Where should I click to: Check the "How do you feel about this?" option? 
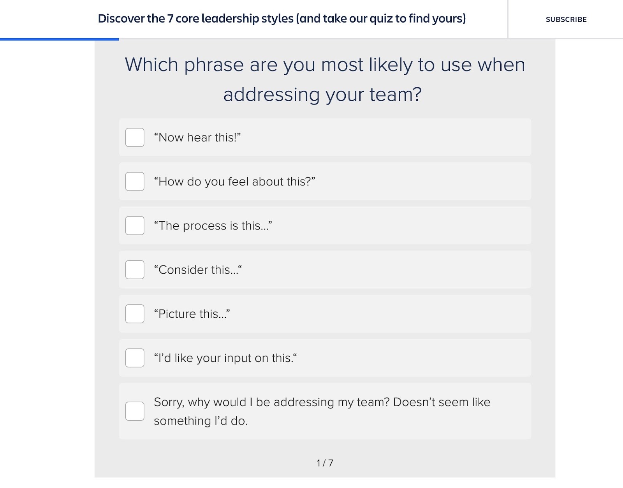point(134,182)
